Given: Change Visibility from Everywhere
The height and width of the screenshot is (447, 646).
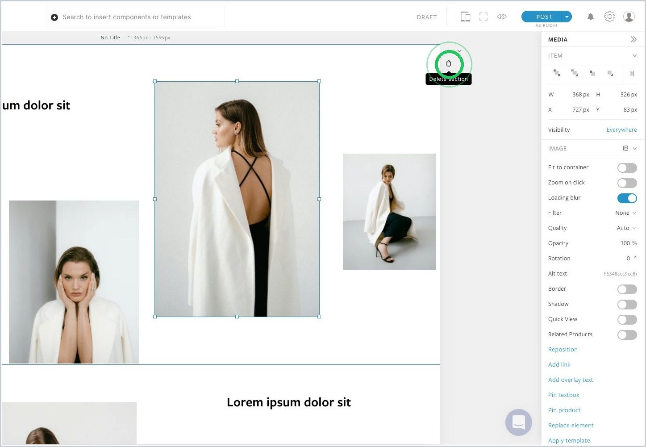Looking at the screenshot, I should 621,130.
